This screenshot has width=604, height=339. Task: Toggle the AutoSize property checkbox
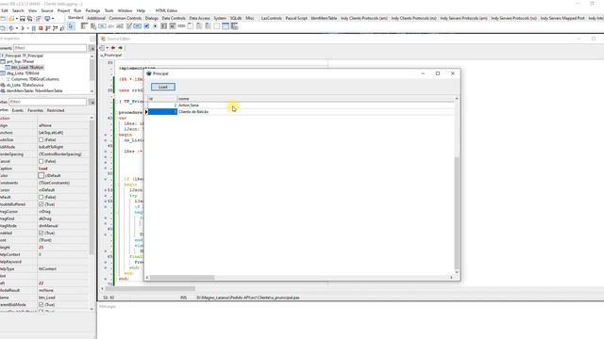[41, 140]
